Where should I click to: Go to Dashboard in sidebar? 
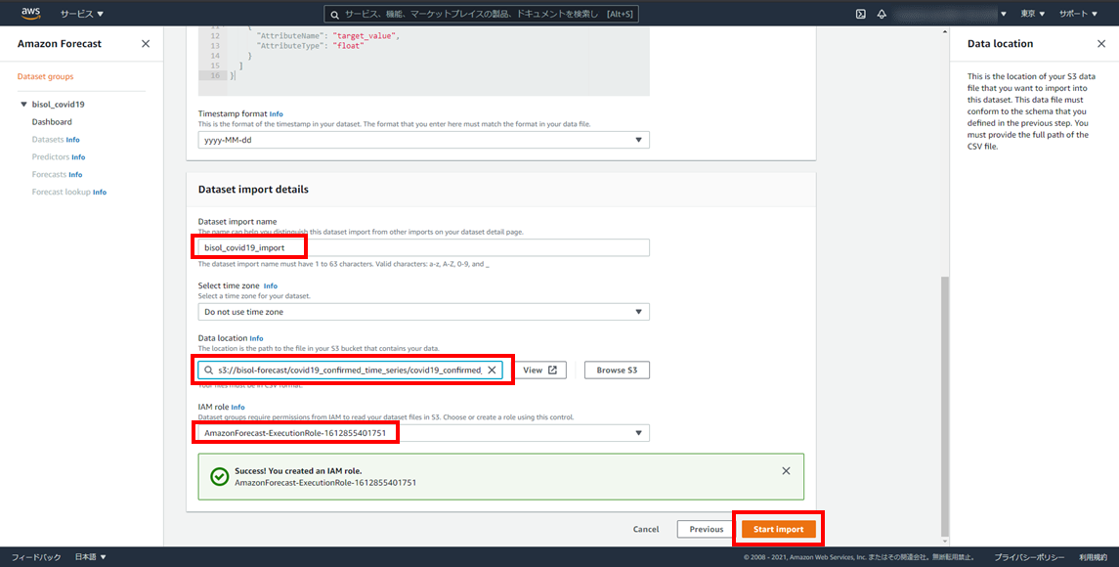pos(52,122)
